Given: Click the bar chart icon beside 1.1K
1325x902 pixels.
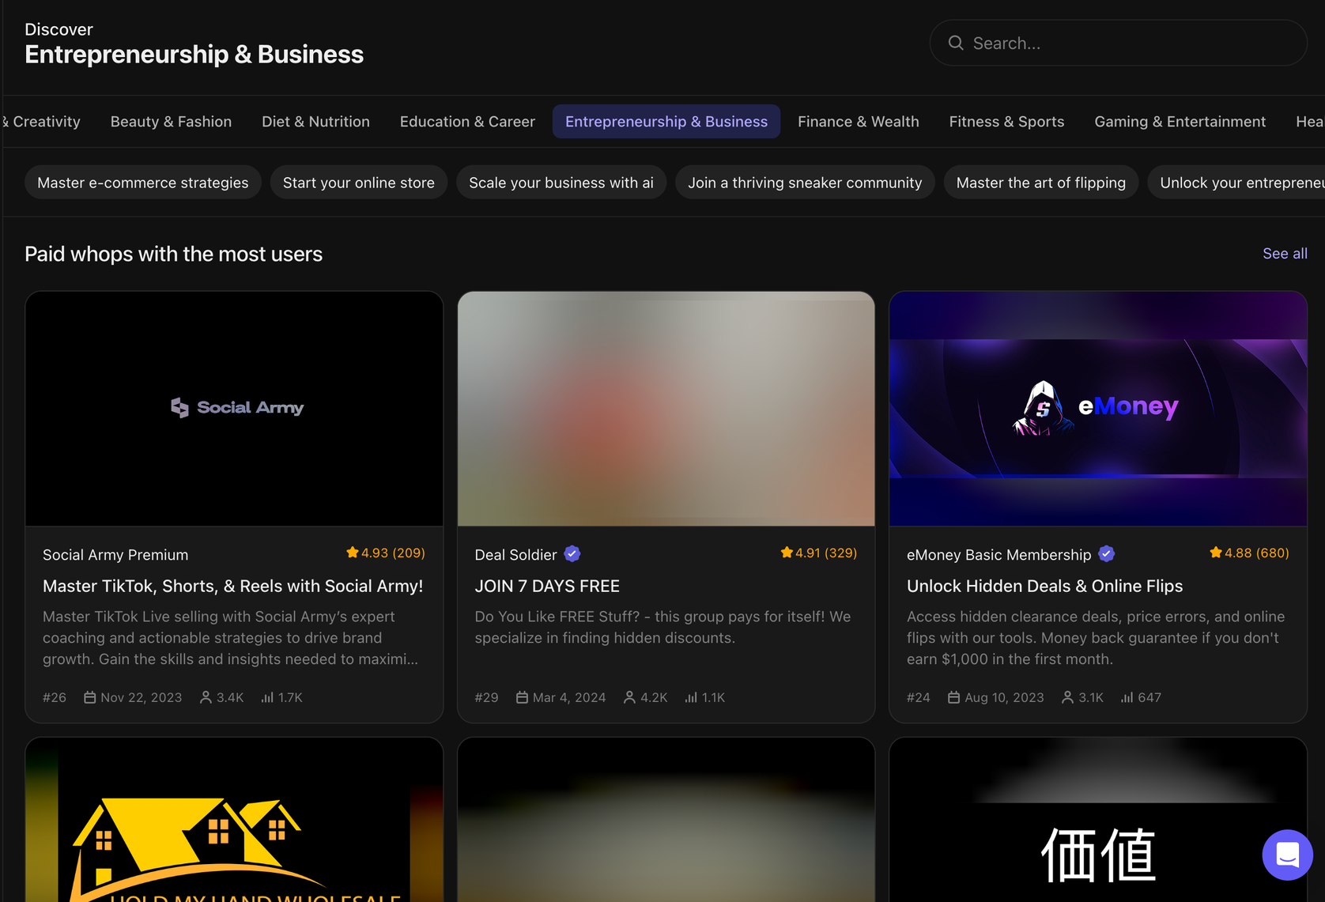Looking at the screenshot, I should 691,697.
